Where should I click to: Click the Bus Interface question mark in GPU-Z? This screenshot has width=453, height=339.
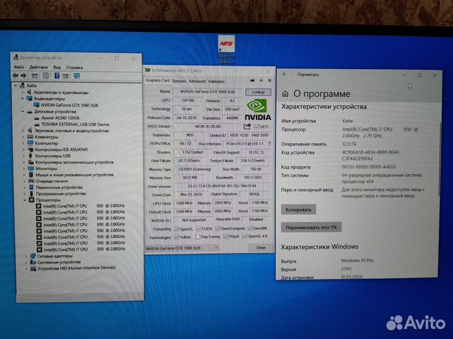pyautogui.click(x=269, y=143)
